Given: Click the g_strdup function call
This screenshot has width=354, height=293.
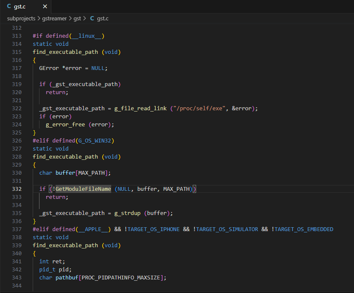Looking at the screenshot, I should (x=127, y=213).
